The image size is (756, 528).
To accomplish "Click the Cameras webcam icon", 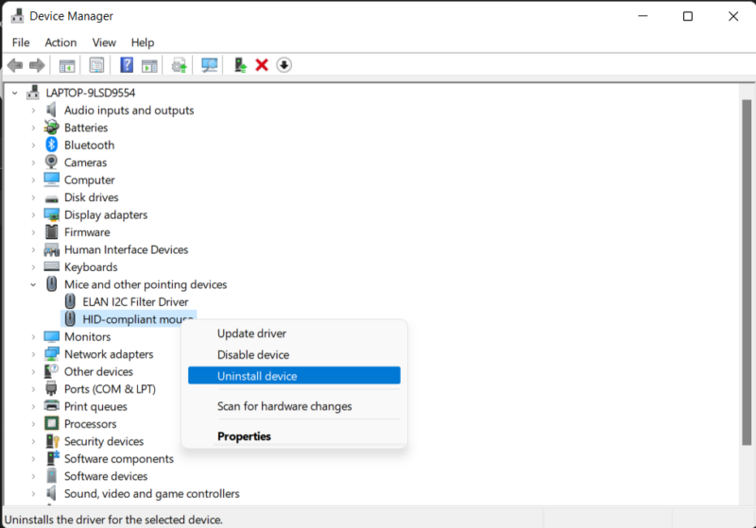I will tap(52, 162).
